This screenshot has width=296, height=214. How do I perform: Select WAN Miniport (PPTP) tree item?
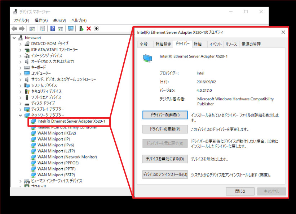pos(57,169)
